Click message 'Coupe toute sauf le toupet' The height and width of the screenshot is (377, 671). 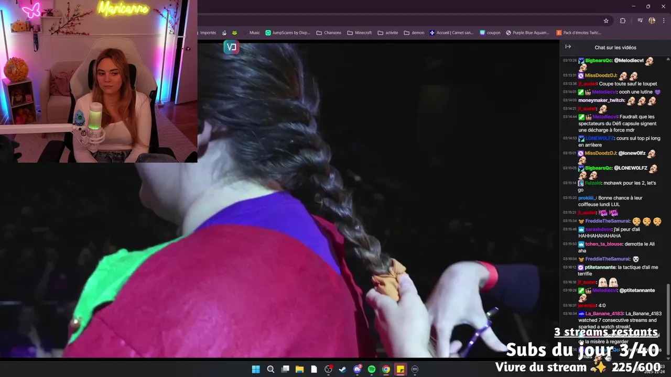point(628,84)
